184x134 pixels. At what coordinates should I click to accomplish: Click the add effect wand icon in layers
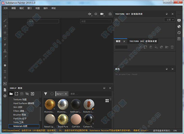point(140,47)
